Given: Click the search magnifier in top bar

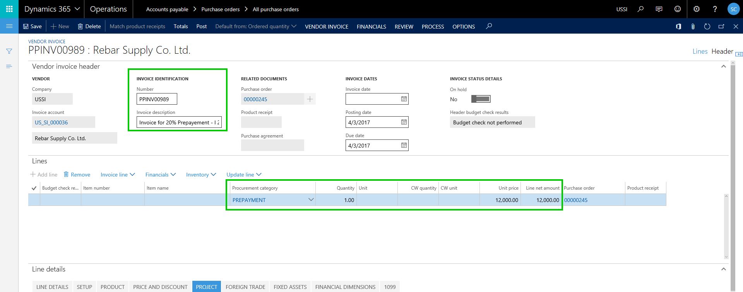Looking at the screenshot, I should 640,9.
